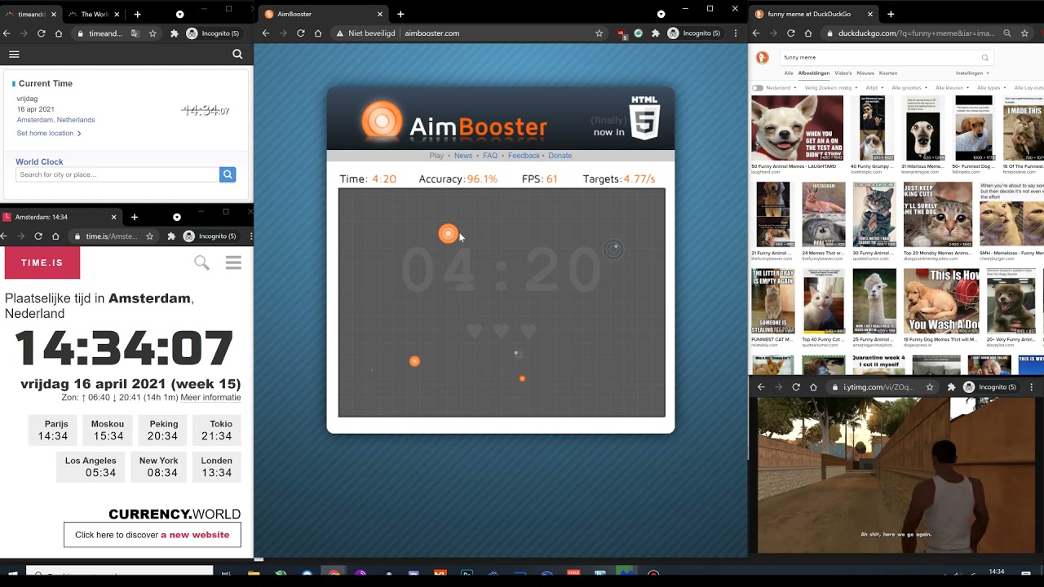The image size is (1044, 587).
Task: Click taskbar clock showing 14:34
Action: pos(997,572)
